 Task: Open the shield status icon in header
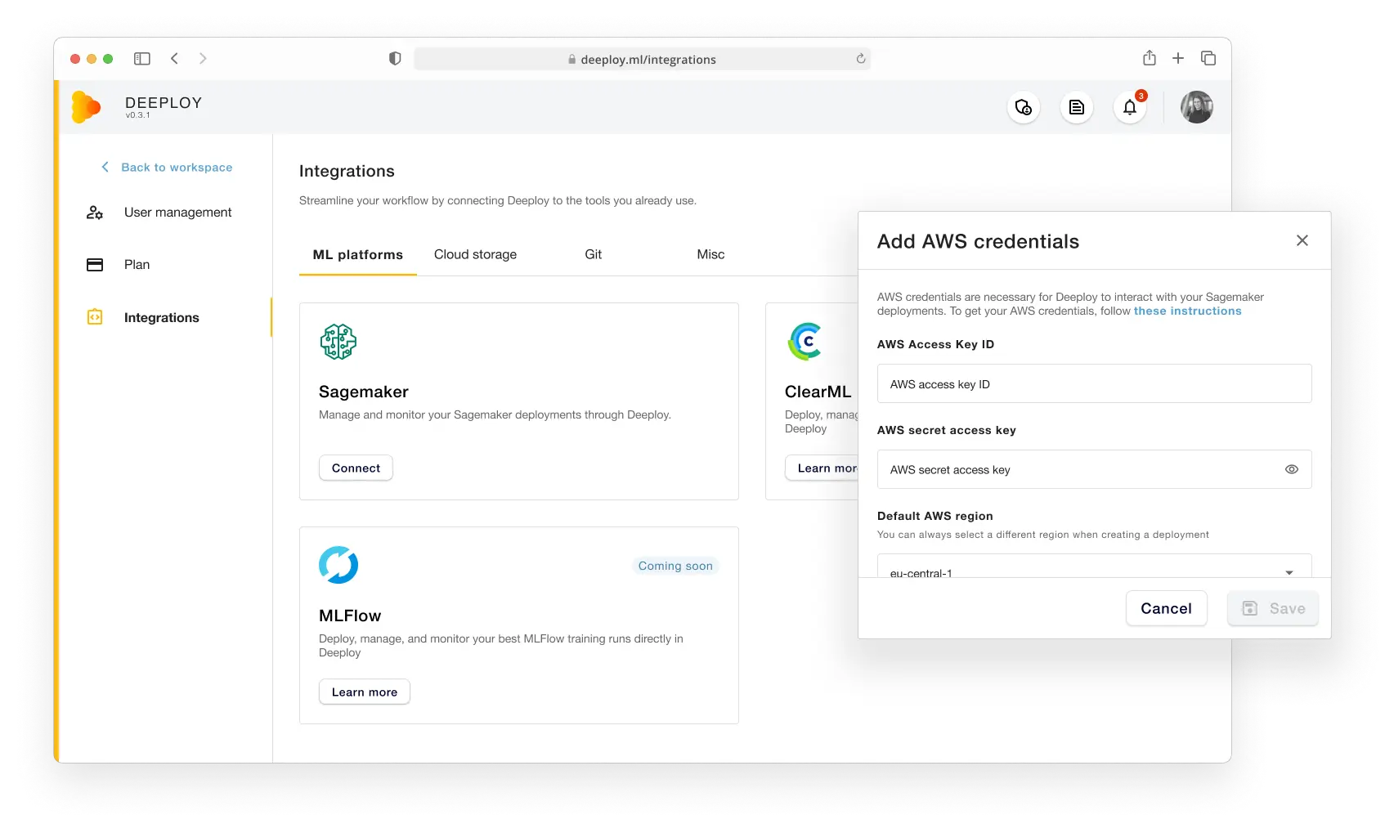coord(1024,107)
